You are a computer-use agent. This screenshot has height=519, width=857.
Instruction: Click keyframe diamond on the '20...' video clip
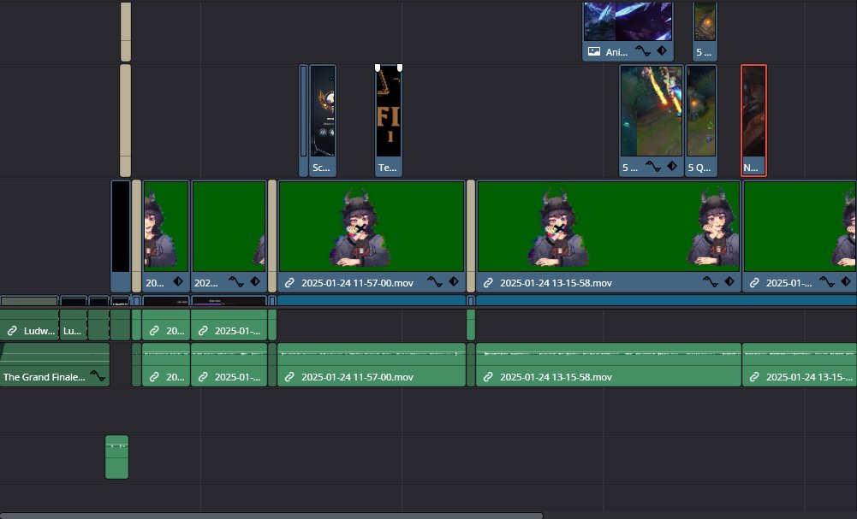178,281
